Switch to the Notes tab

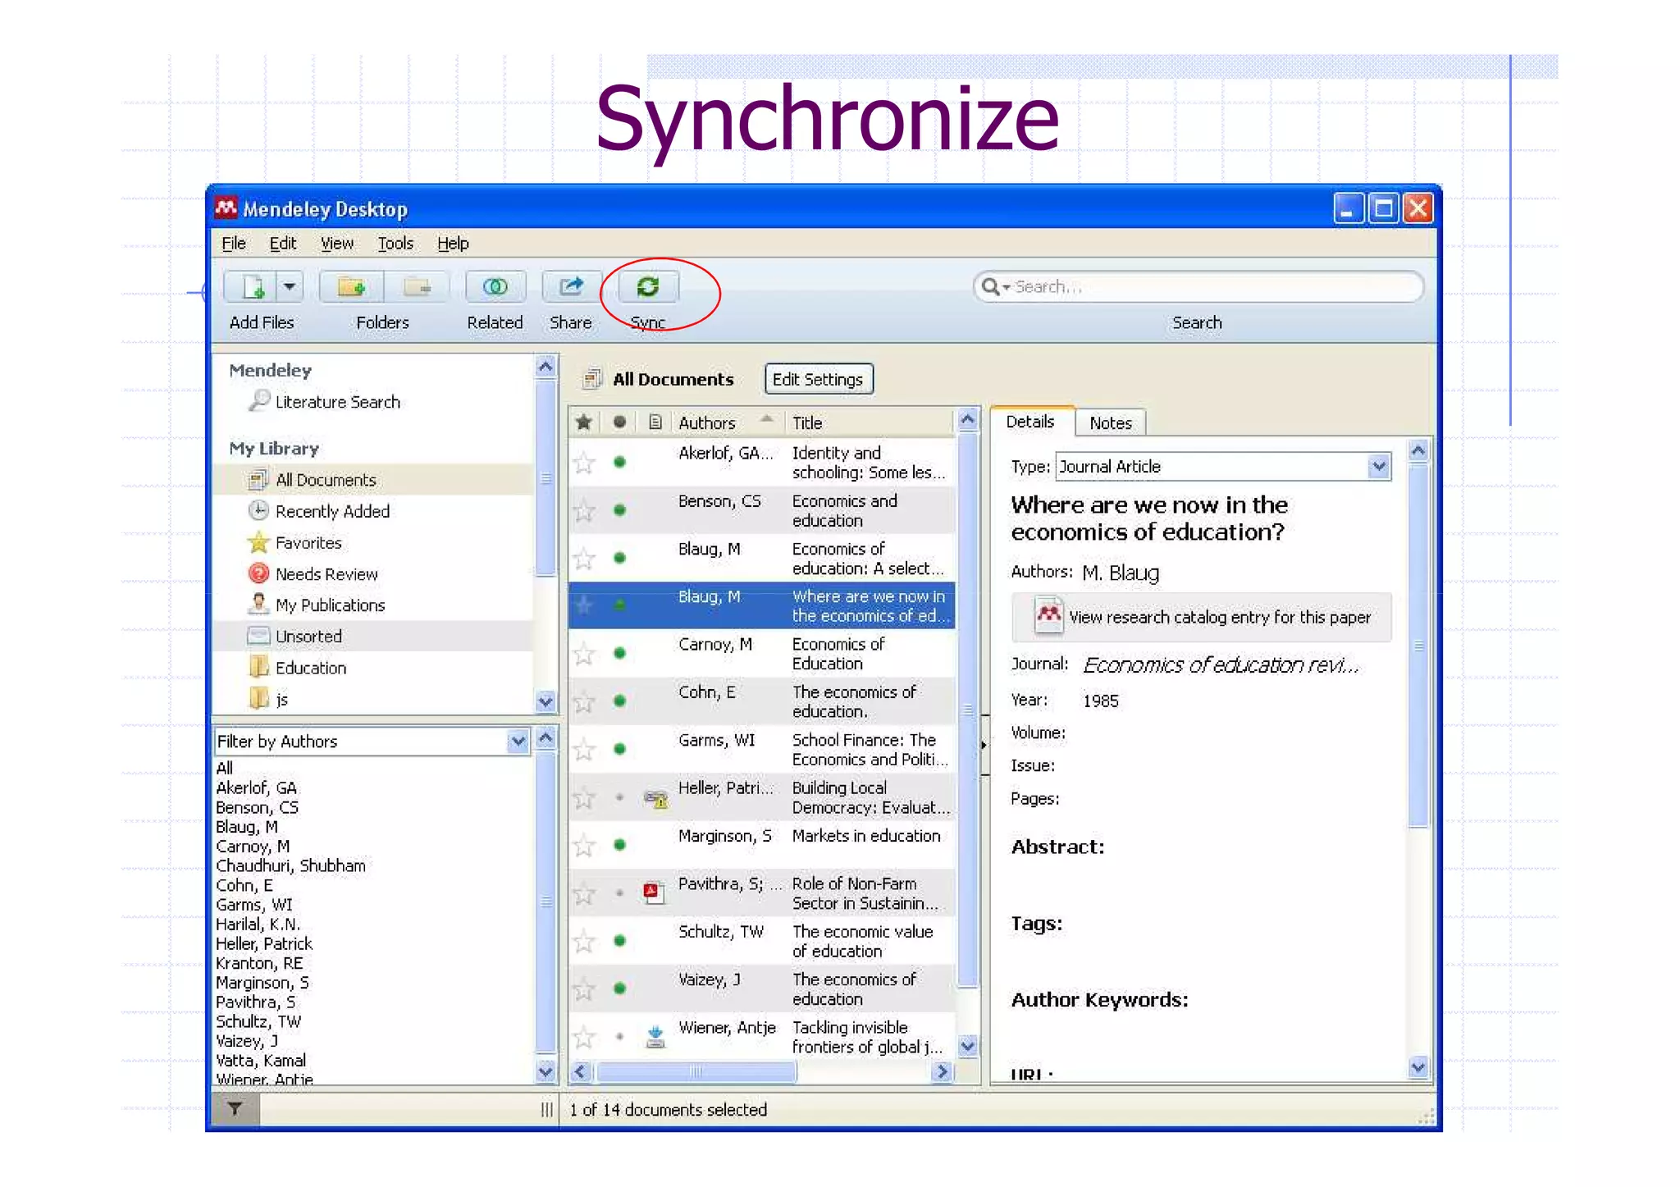coord(1111,423)
